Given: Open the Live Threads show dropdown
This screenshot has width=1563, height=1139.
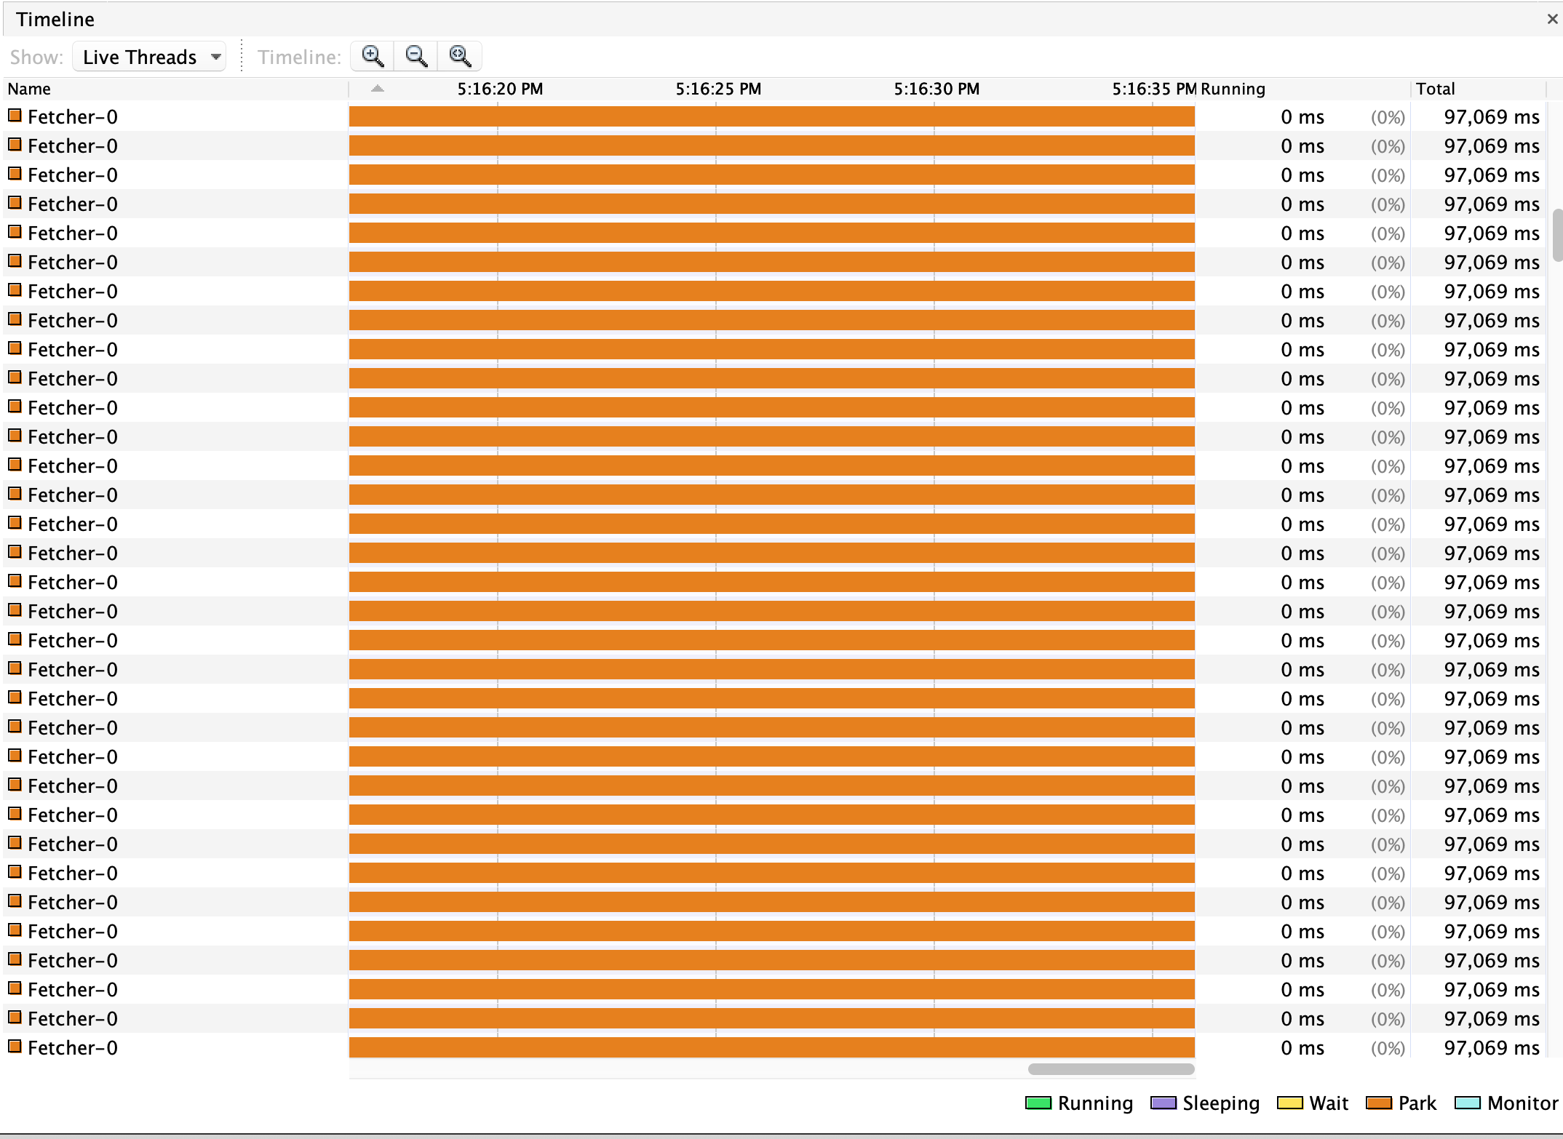Looking at the screenshot, I should [148, 56].
